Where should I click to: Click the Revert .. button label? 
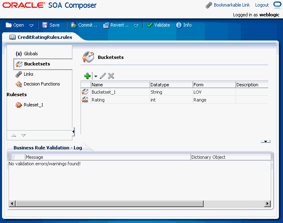[119, 25]
